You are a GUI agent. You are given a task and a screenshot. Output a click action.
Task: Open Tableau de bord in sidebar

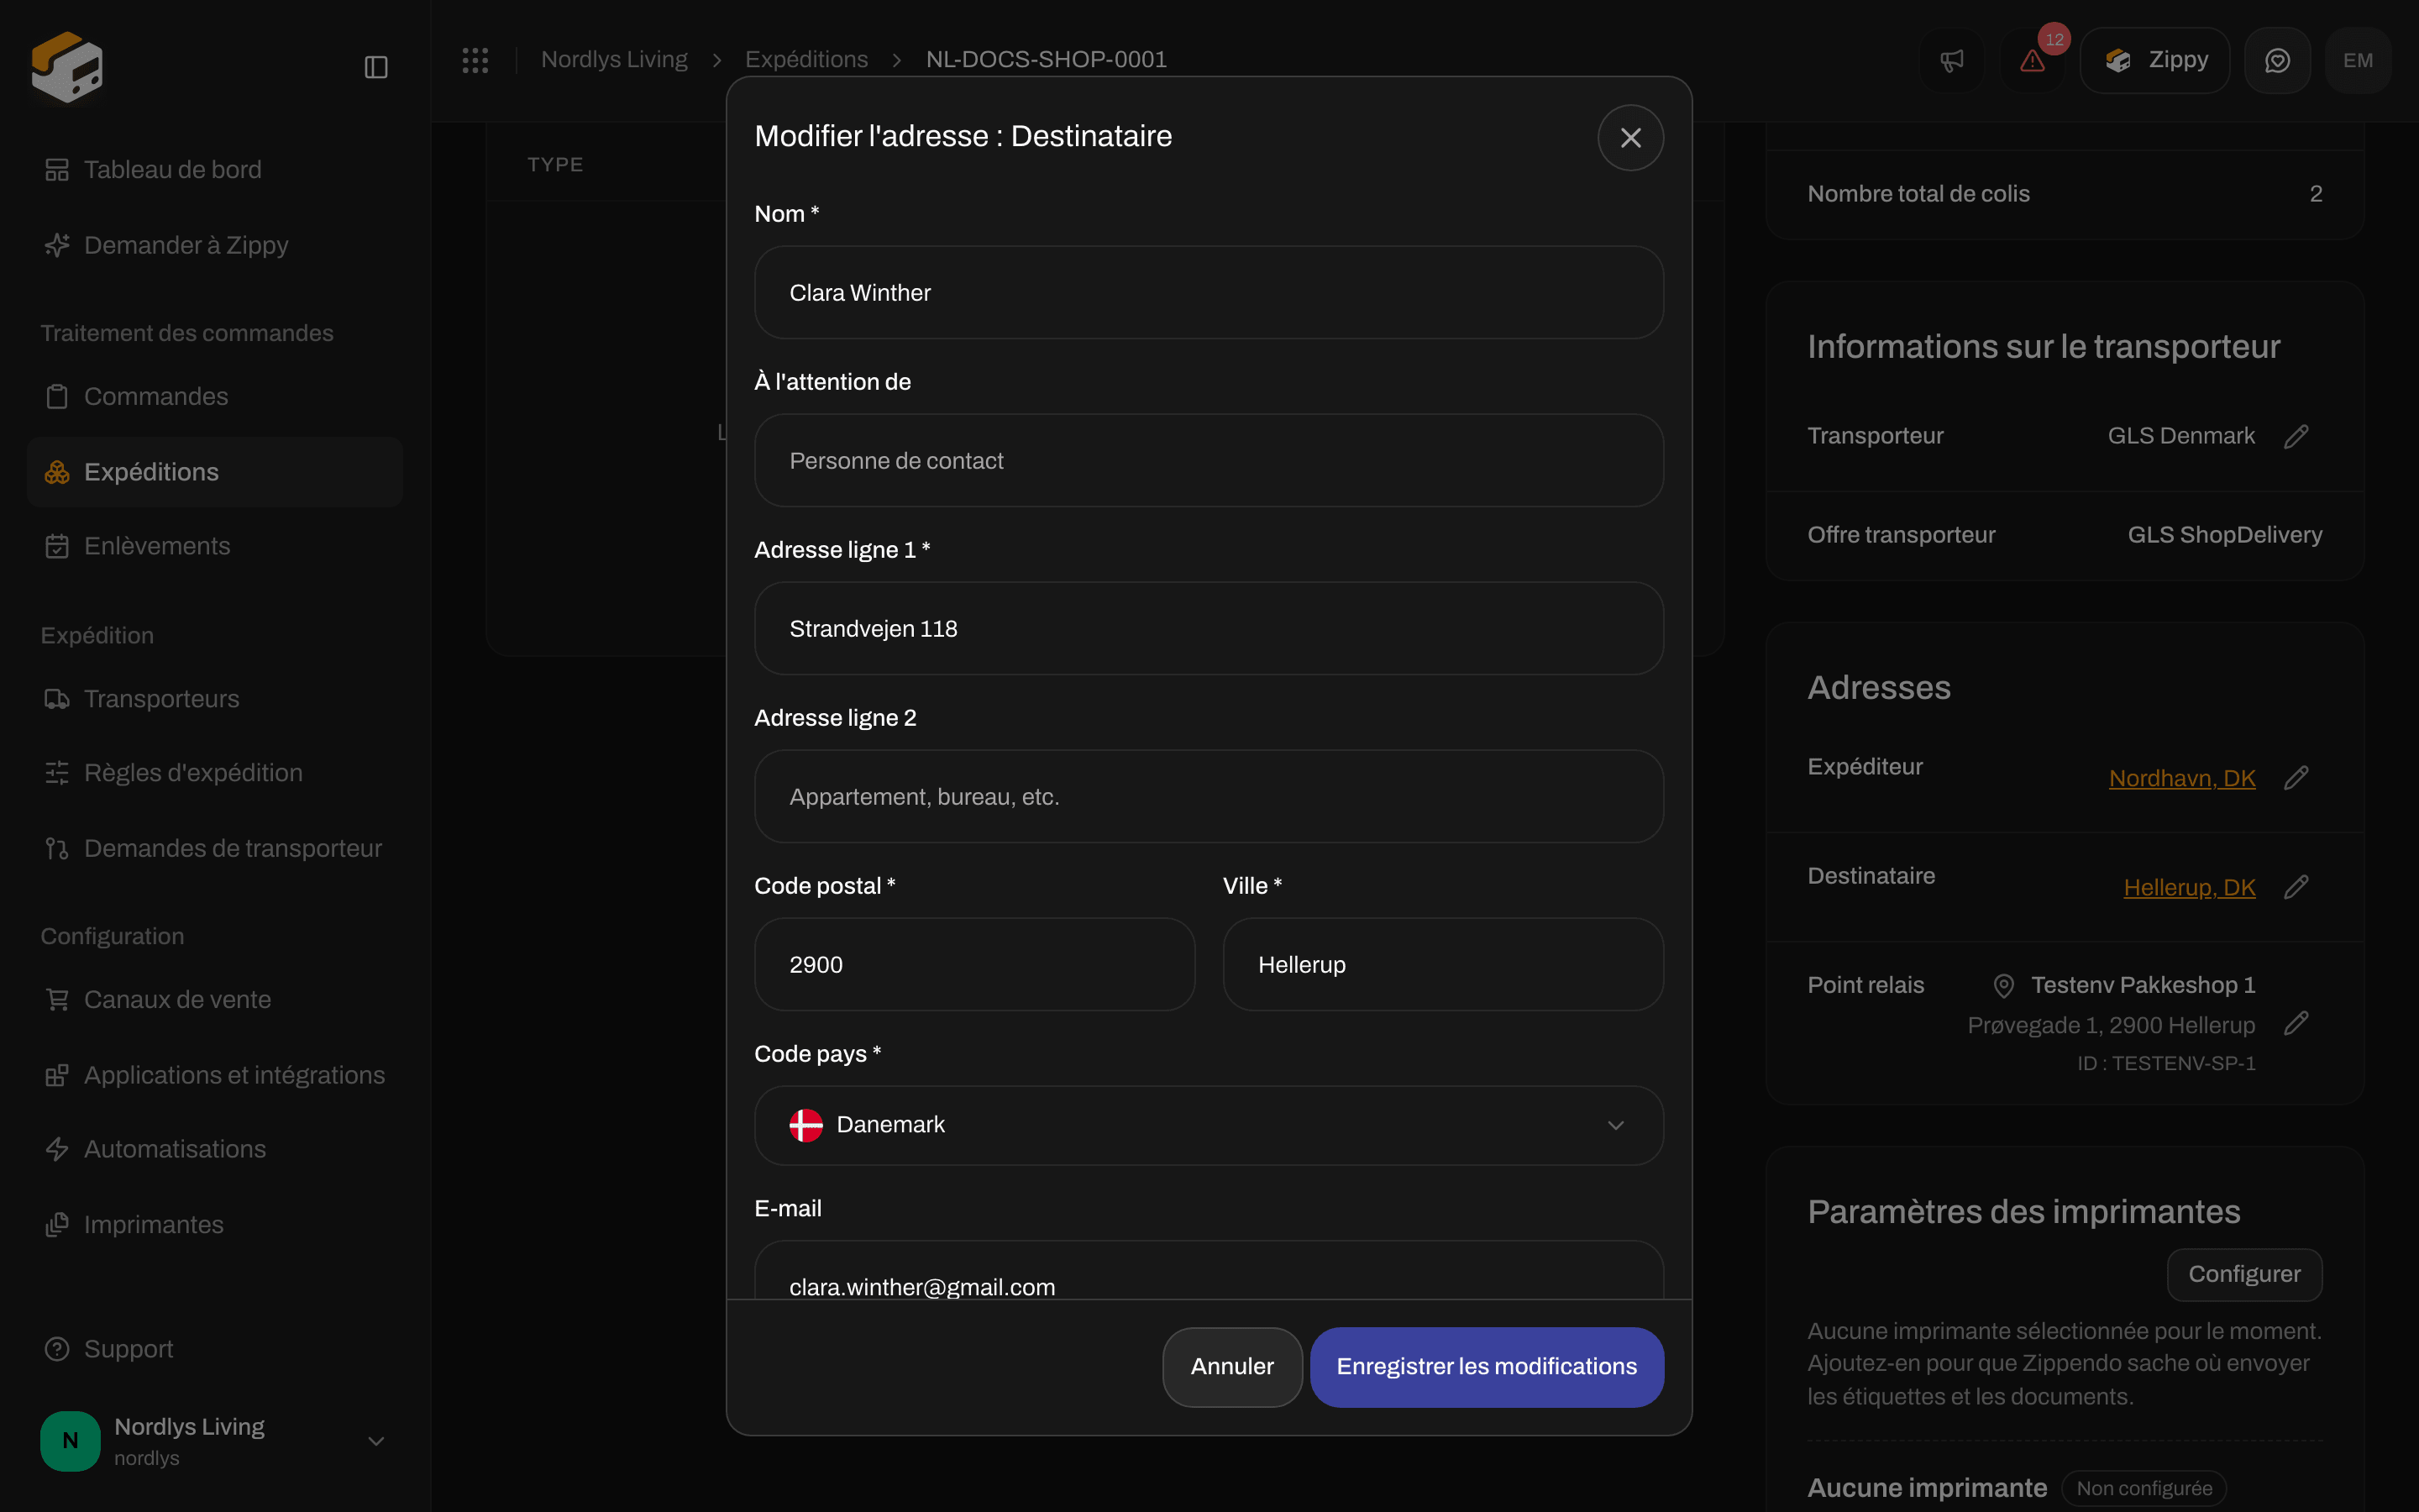point(214,170)
